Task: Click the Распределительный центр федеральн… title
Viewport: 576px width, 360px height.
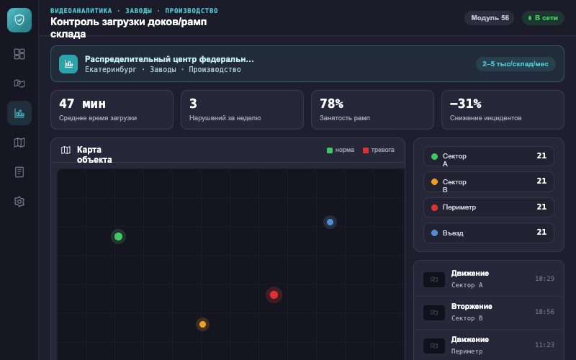Action: (169, 59)
